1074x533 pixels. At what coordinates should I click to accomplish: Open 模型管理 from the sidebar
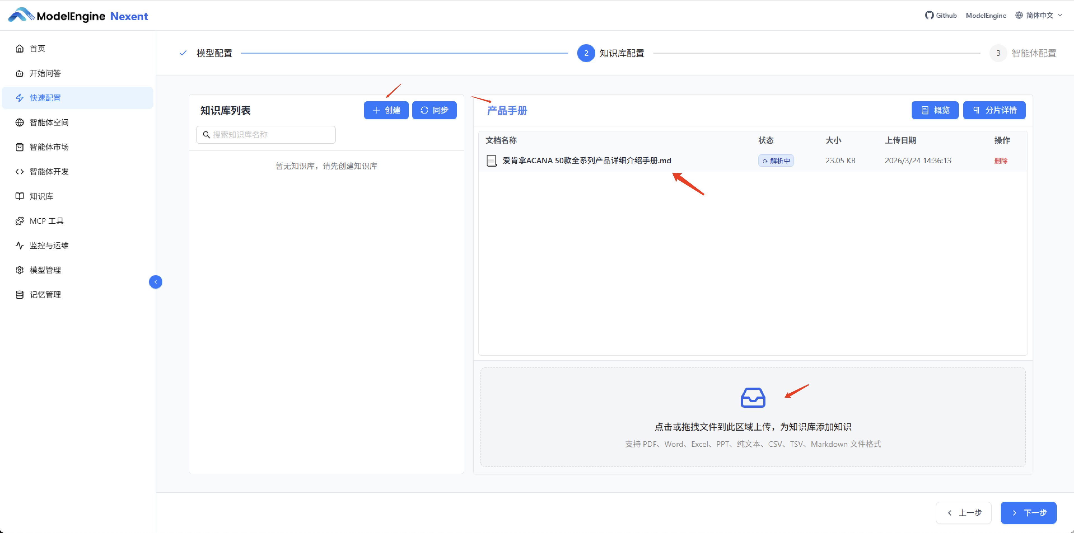tap(45, 269)
